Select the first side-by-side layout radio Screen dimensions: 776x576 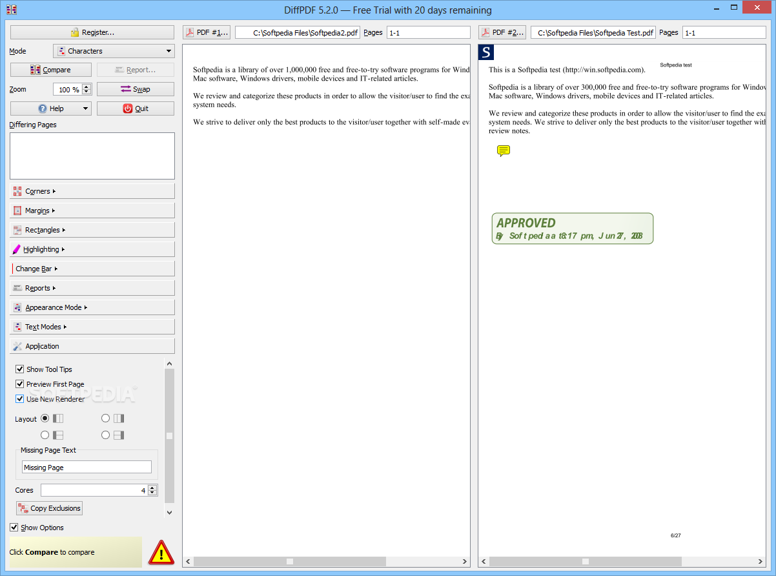coord(45,418)
